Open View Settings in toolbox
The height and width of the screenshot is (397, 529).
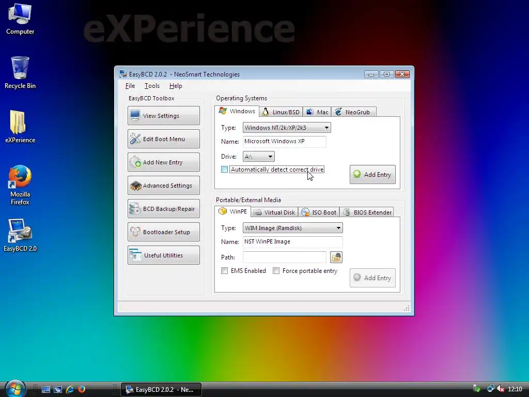[x=164, y=115]
